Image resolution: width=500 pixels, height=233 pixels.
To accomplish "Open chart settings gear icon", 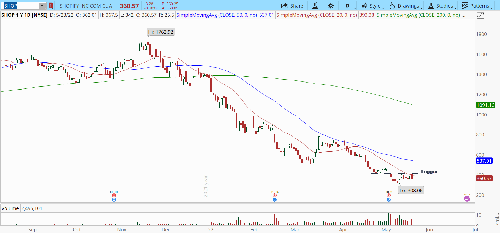I will [331, 6].
